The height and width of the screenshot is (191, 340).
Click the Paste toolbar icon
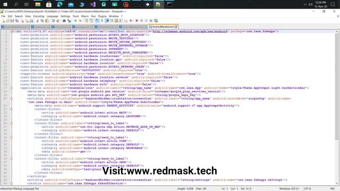tap(47, 21)
